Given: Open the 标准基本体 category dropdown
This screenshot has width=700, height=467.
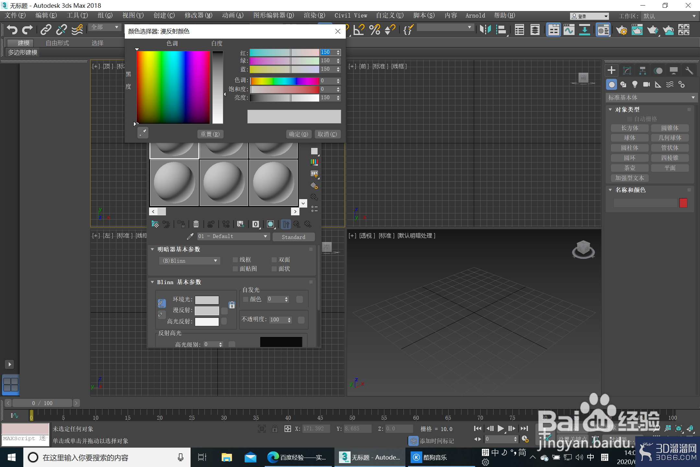Looking at the screenshot, I should tap(651, 97).
